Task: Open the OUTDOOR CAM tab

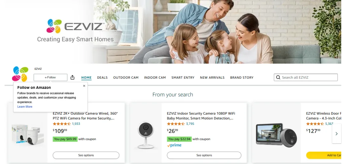Action: (x=126, y=78)
